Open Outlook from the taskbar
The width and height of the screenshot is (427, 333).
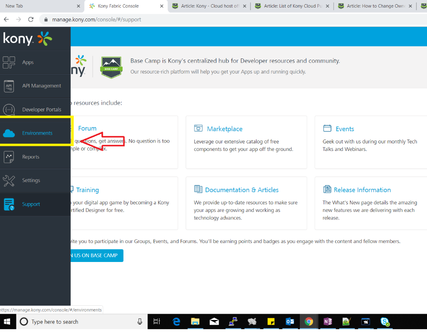click(290, 321)
